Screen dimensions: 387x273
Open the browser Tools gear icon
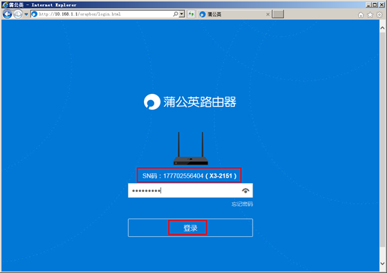(379, 15)
